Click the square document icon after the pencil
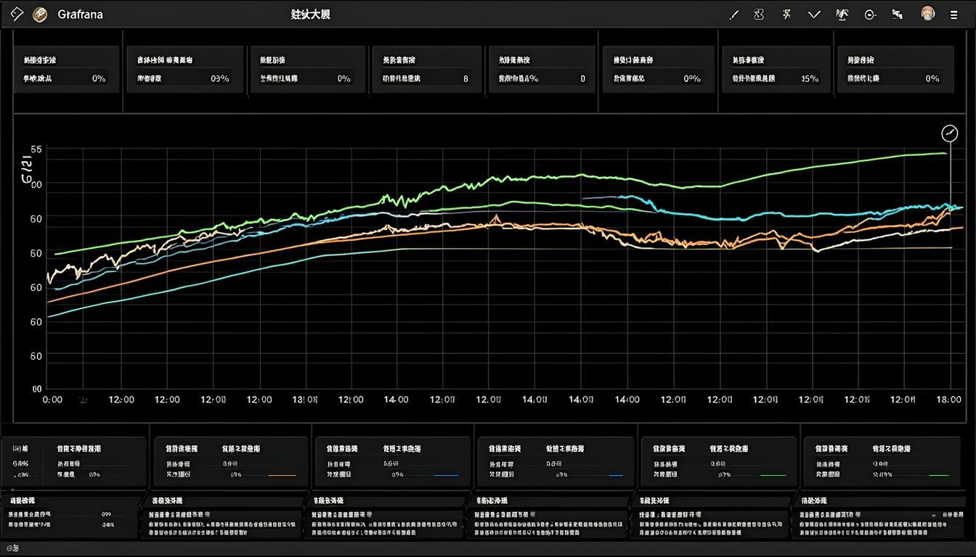This screenshot has height=557, width=976. 759,15
